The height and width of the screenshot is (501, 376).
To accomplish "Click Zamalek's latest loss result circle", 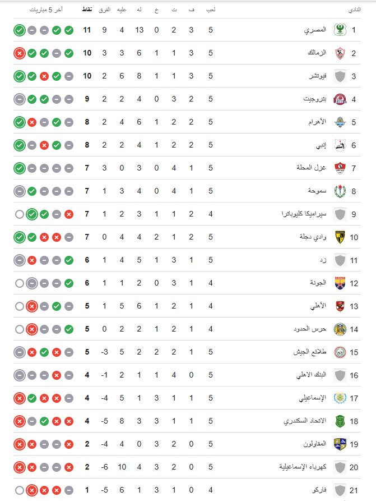I will [20, 53].
